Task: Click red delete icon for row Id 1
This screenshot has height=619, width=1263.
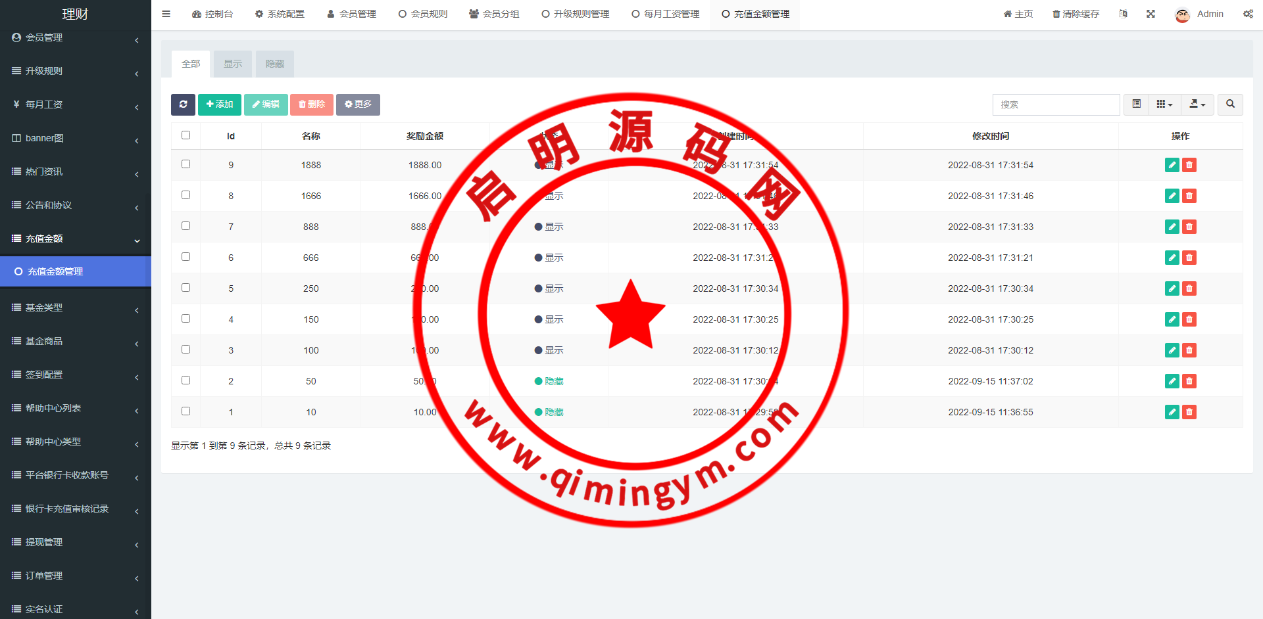Action: (1189, 412)
